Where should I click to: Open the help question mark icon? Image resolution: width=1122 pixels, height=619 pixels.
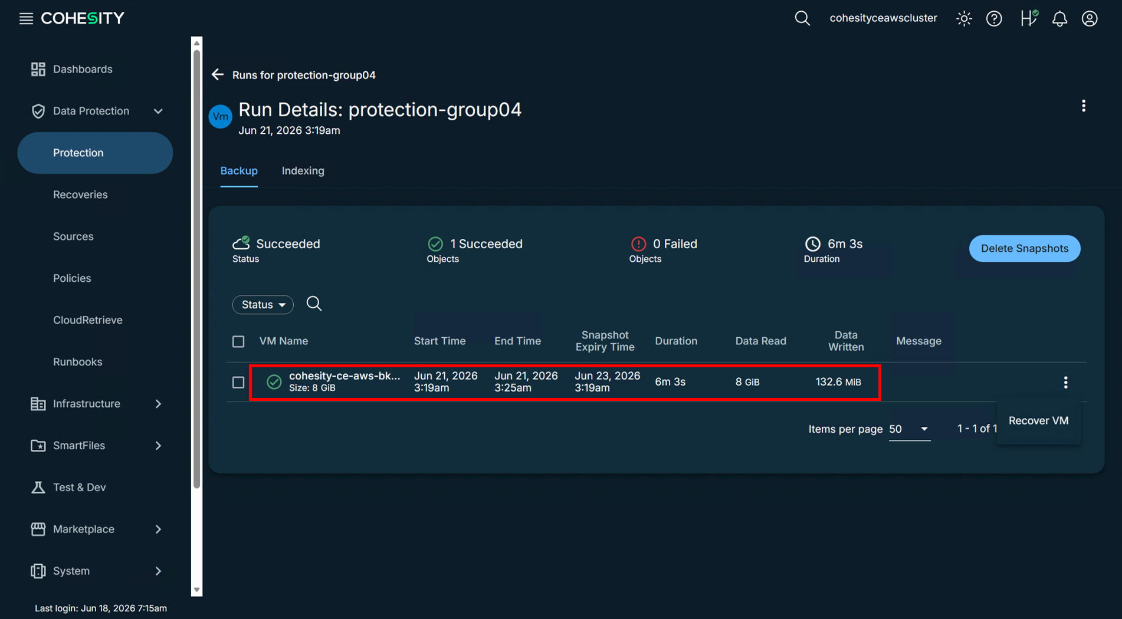[x=994, y=18]
